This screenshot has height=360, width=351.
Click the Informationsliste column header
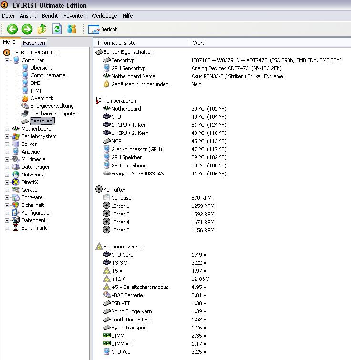coord(141,43)
